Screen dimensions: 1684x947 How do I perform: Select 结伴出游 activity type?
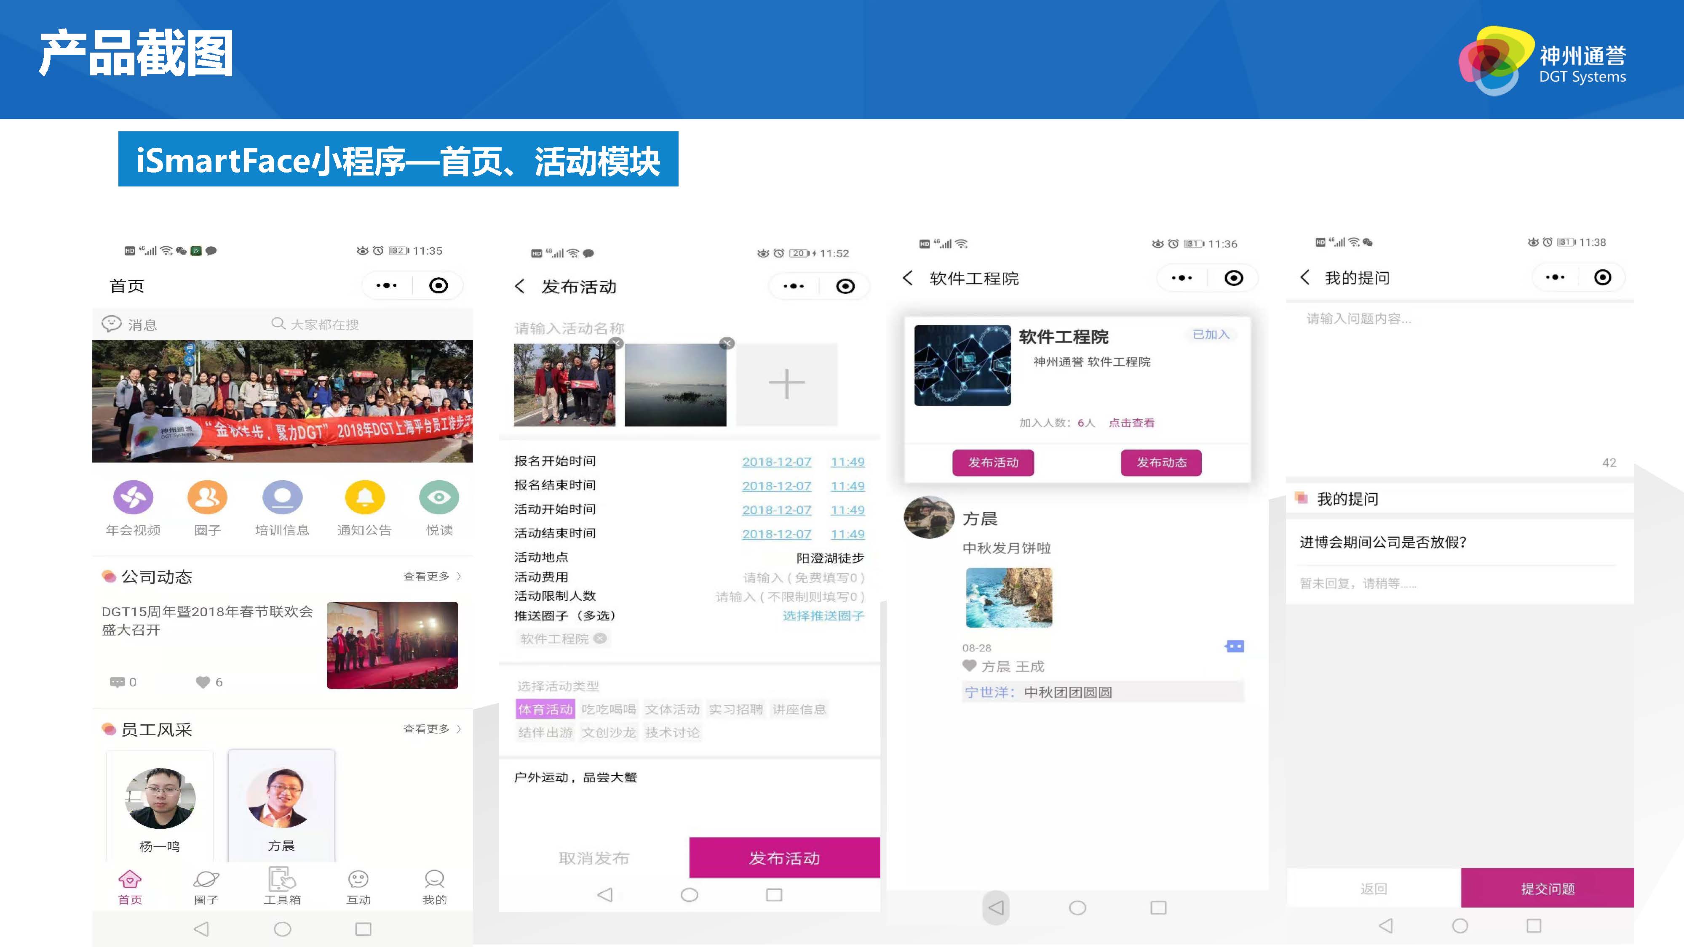pyautogui.click(x=545, y=733)
